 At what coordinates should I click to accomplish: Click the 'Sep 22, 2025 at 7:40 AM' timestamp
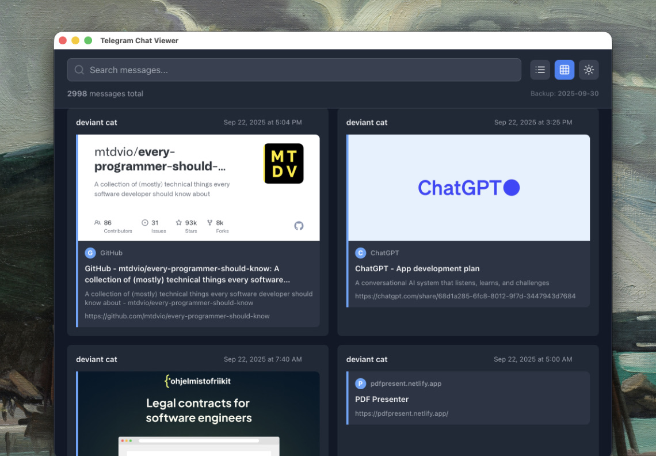pos(263,359)
